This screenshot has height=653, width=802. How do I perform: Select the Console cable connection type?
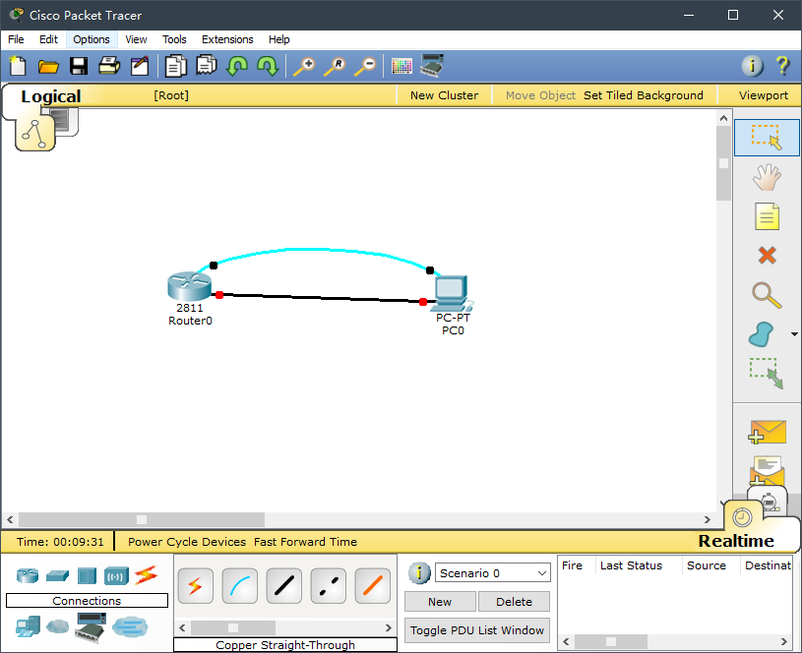click(240, 586)
